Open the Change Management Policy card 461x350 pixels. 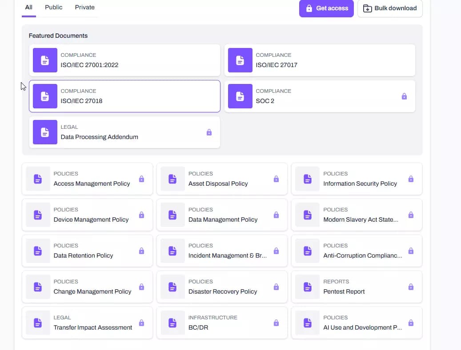[x=87, y=287]
